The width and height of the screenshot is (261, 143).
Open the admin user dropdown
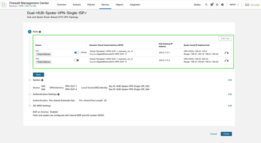[x=234, y=5]
